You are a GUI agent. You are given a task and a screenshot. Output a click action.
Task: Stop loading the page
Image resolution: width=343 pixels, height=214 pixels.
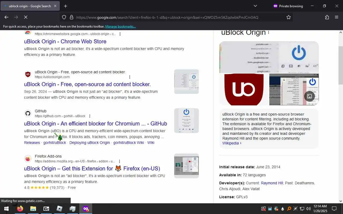[x=26, y=17]
